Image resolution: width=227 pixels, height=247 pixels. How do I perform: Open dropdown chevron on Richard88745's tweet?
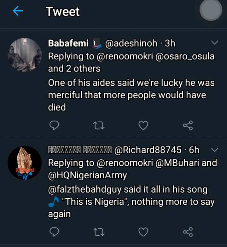tap(214, 149)
